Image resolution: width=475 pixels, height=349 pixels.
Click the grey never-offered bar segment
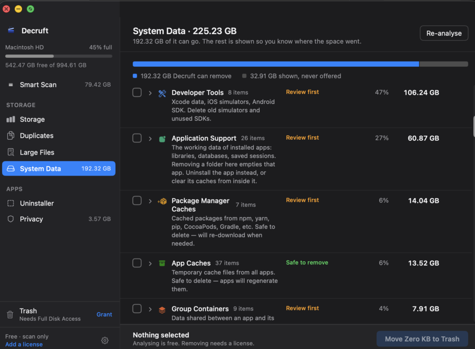[x=443, y=64]
